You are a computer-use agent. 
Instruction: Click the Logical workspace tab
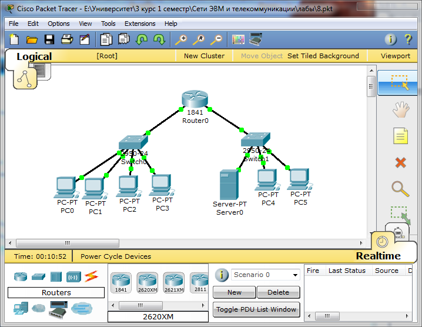coord(34,56)
